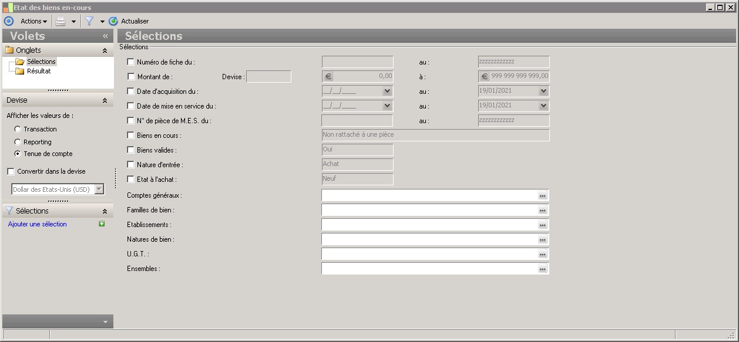
Task: Collapse the Onglets section
Action: pos(105,50)
